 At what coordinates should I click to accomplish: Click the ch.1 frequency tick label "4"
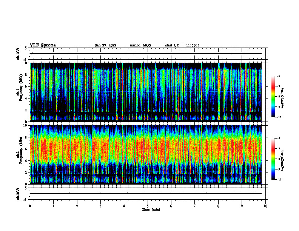[x=26, y=99]
